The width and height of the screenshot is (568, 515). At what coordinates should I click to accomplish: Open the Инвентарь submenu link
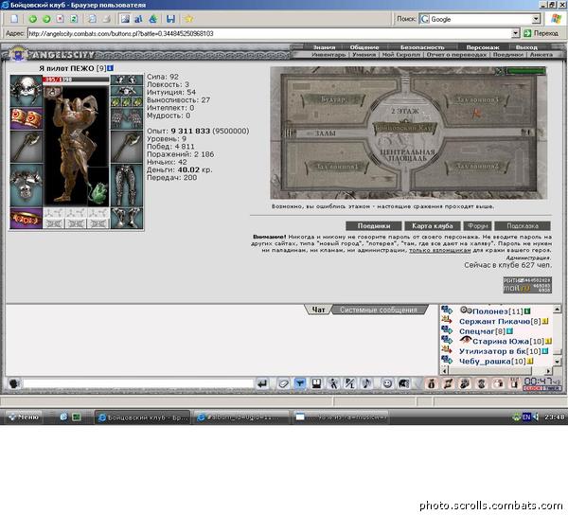coord(328,55)
